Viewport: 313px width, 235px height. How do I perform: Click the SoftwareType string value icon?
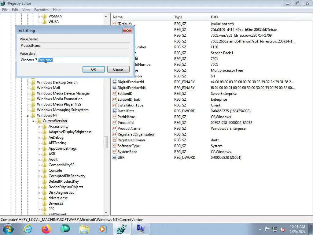(x=115, y=146)
